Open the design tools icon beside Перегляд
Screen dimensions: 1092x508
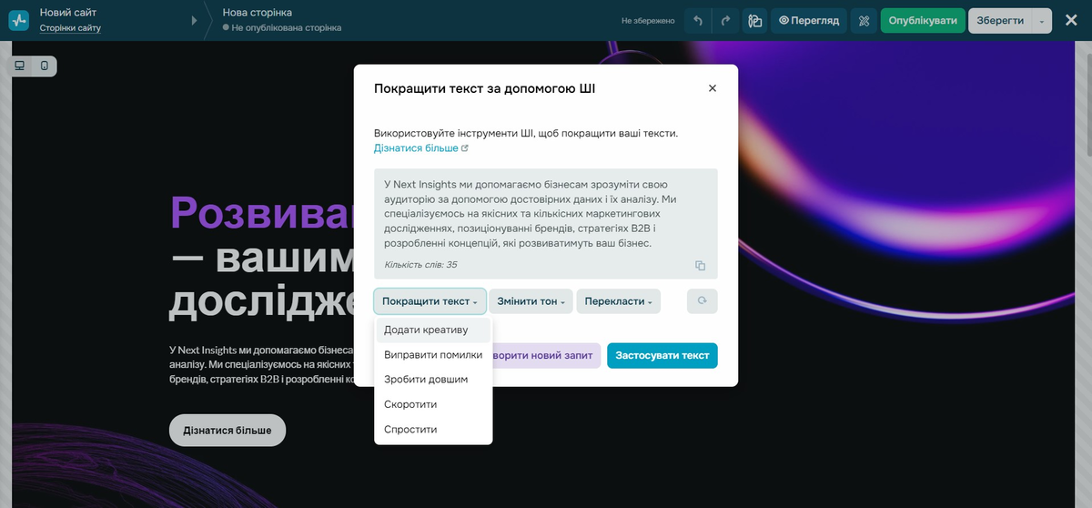coord(864,20)
